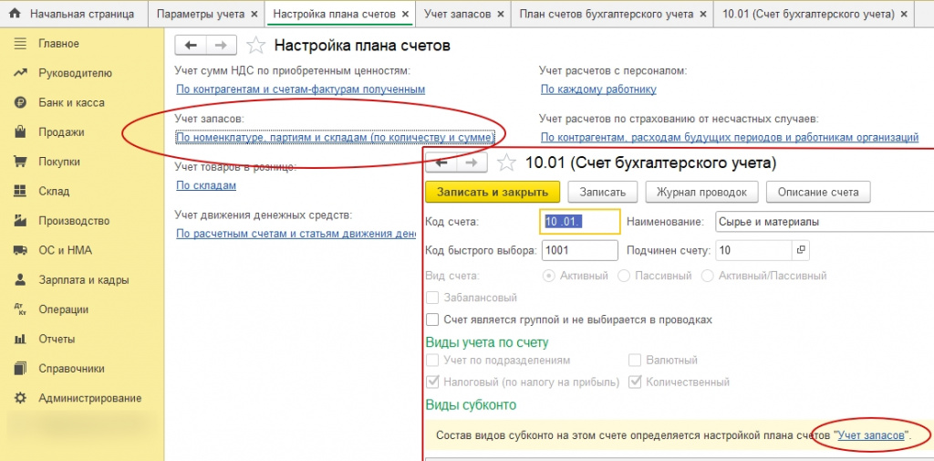934x461 pixels.
Task: Open link По расчетным счетам и статьям движения
Action: (x=296, y=234)
